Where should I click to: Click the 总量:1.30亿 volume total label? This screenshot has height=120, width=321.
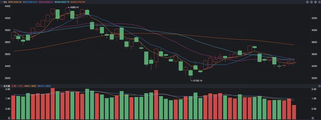point(17,86)
